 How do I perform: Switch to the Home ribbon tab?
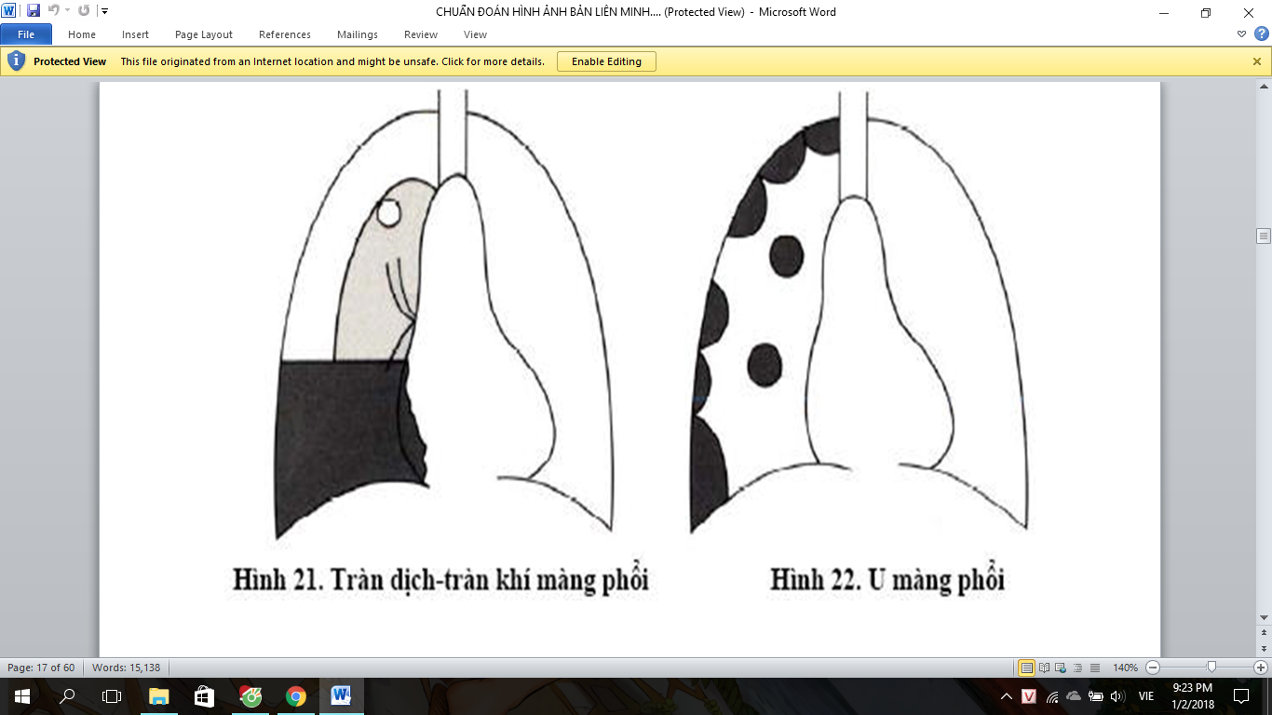pos(82,34)
